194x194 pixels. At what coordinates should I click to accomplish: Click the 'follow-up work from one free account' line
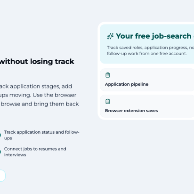(147, 54)
